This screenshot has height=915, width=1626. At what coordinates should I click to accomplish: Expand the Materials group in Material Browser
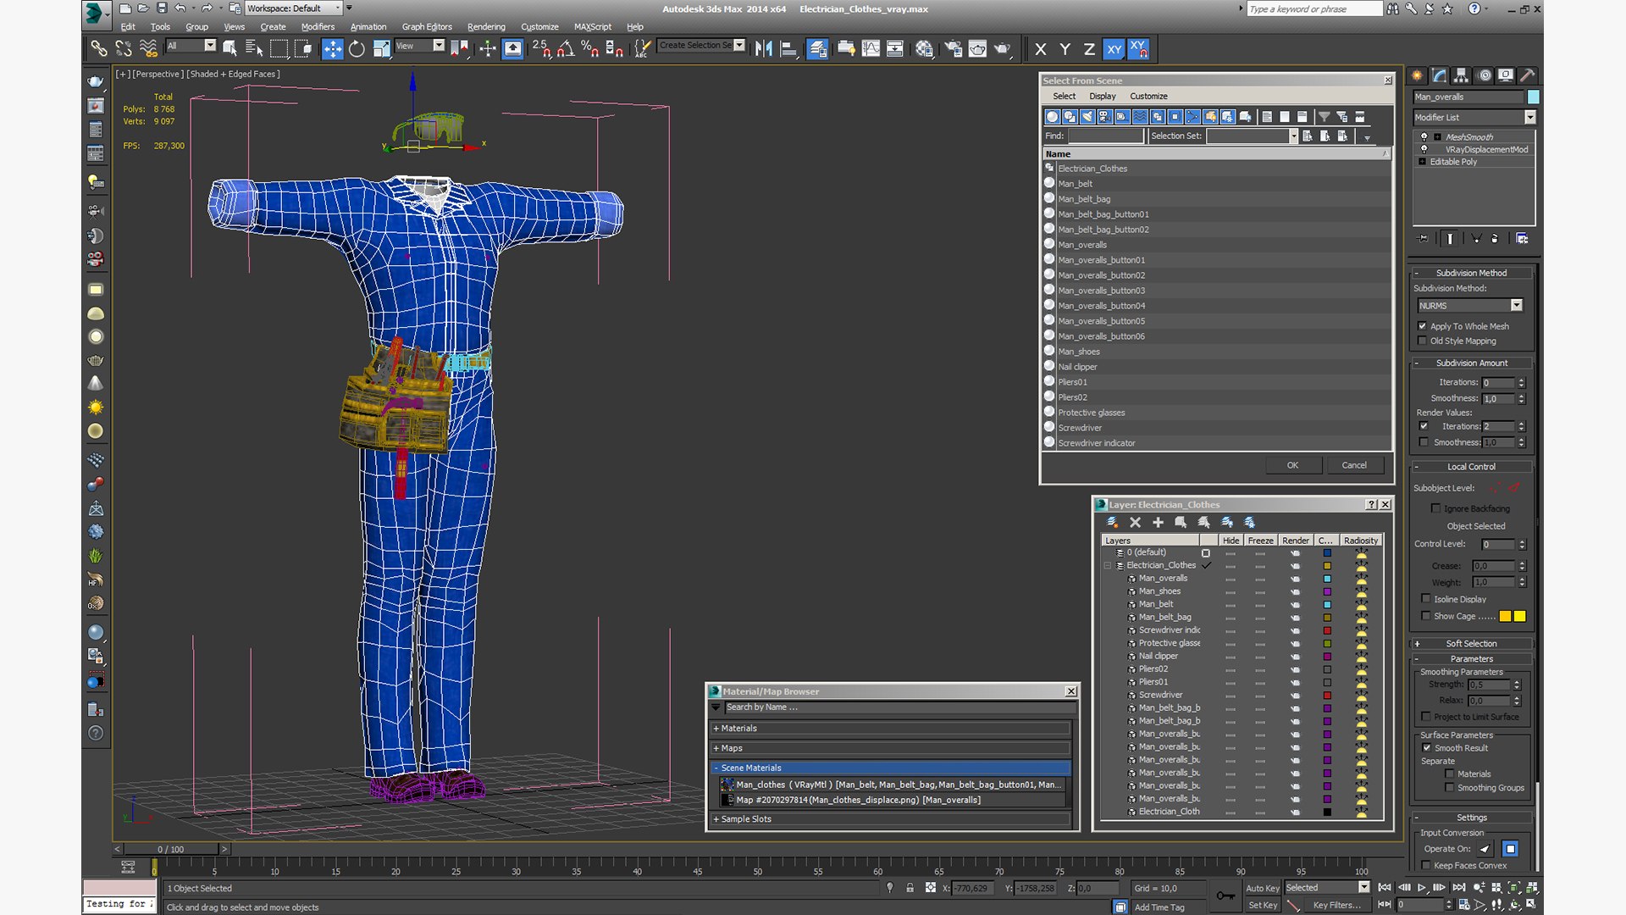[x=892, y=729]
